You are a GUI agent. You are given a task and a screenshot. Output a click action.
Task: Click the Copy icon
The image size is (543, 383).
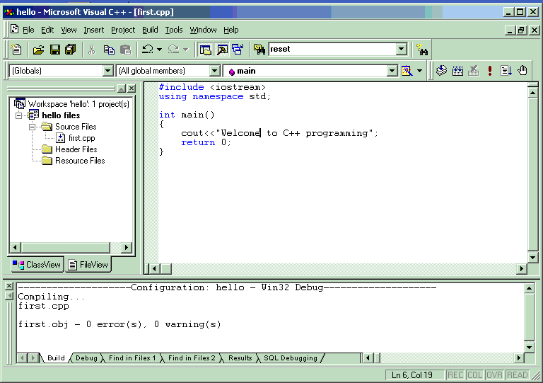[x=109, y=50]
